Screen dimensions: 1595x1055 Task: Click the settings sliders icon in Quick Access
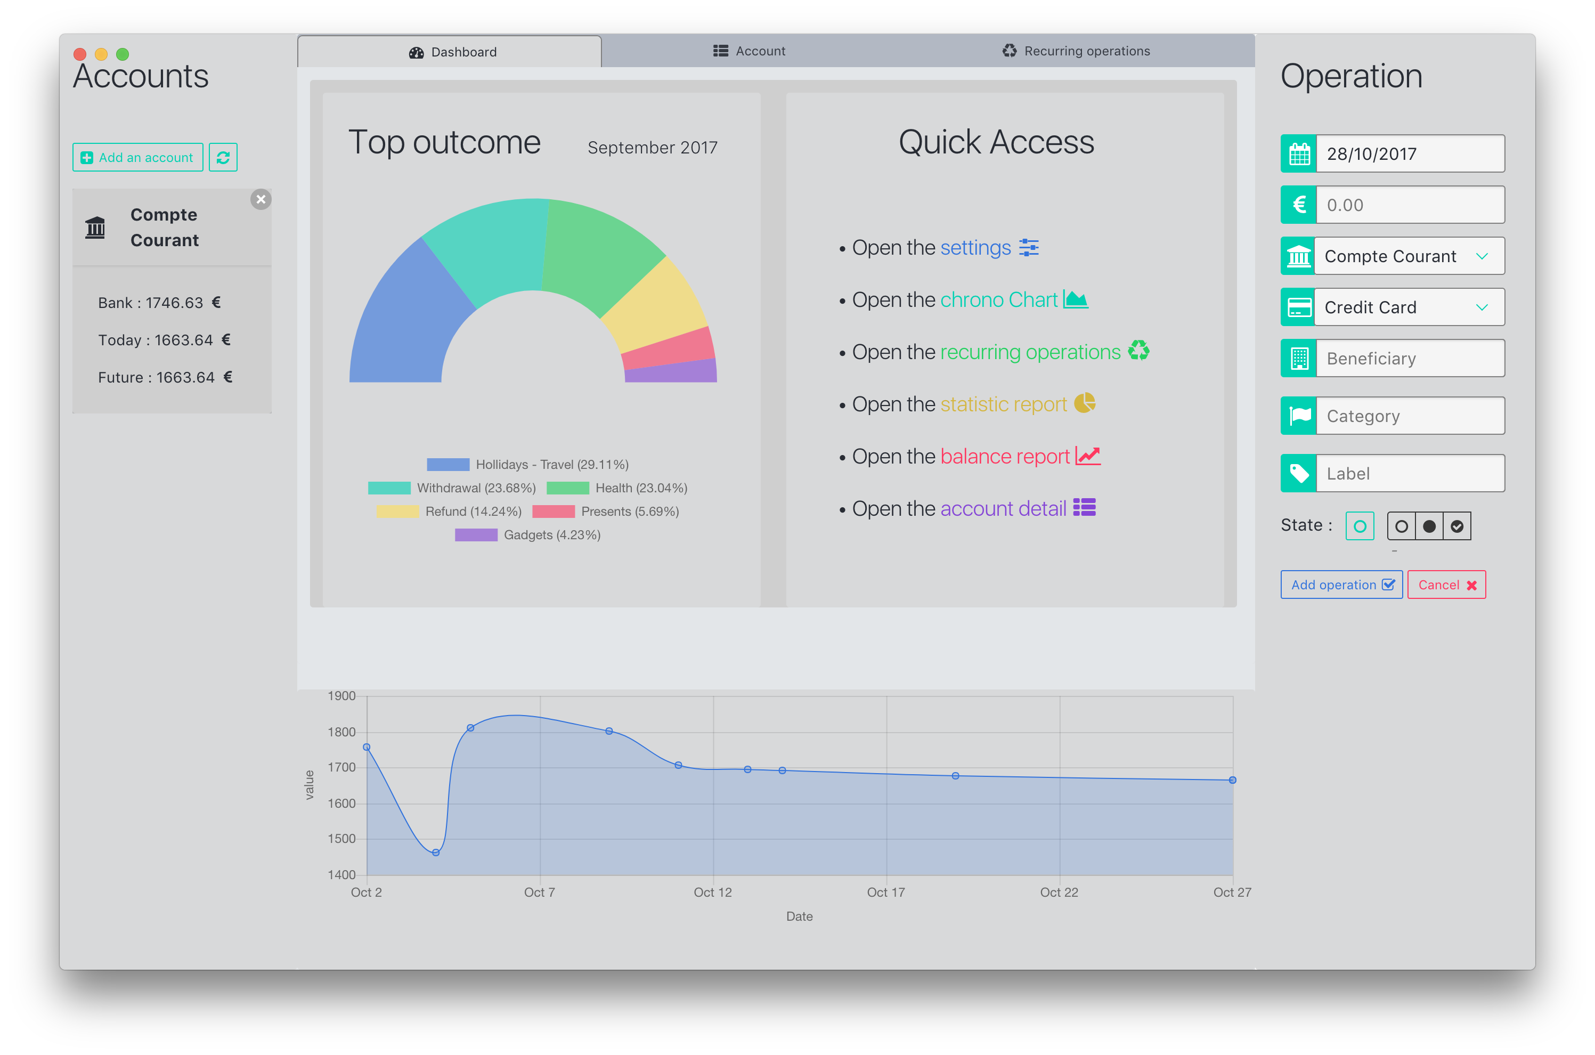[x=1029, y=248]
